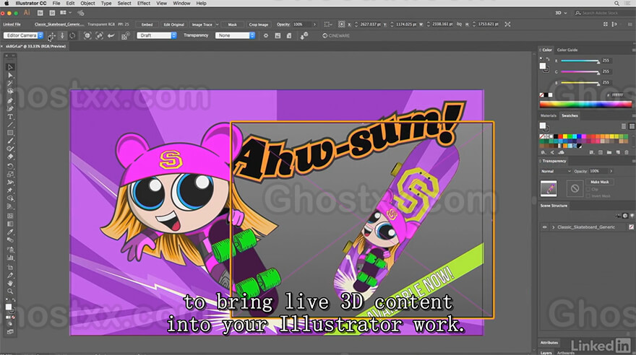The width and height of the screenshot is (636, 355).
Task: Enable the Clip checkbox
Action: pos(588,190)
